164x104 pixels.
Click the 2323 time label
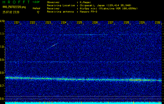click(48, 23)
